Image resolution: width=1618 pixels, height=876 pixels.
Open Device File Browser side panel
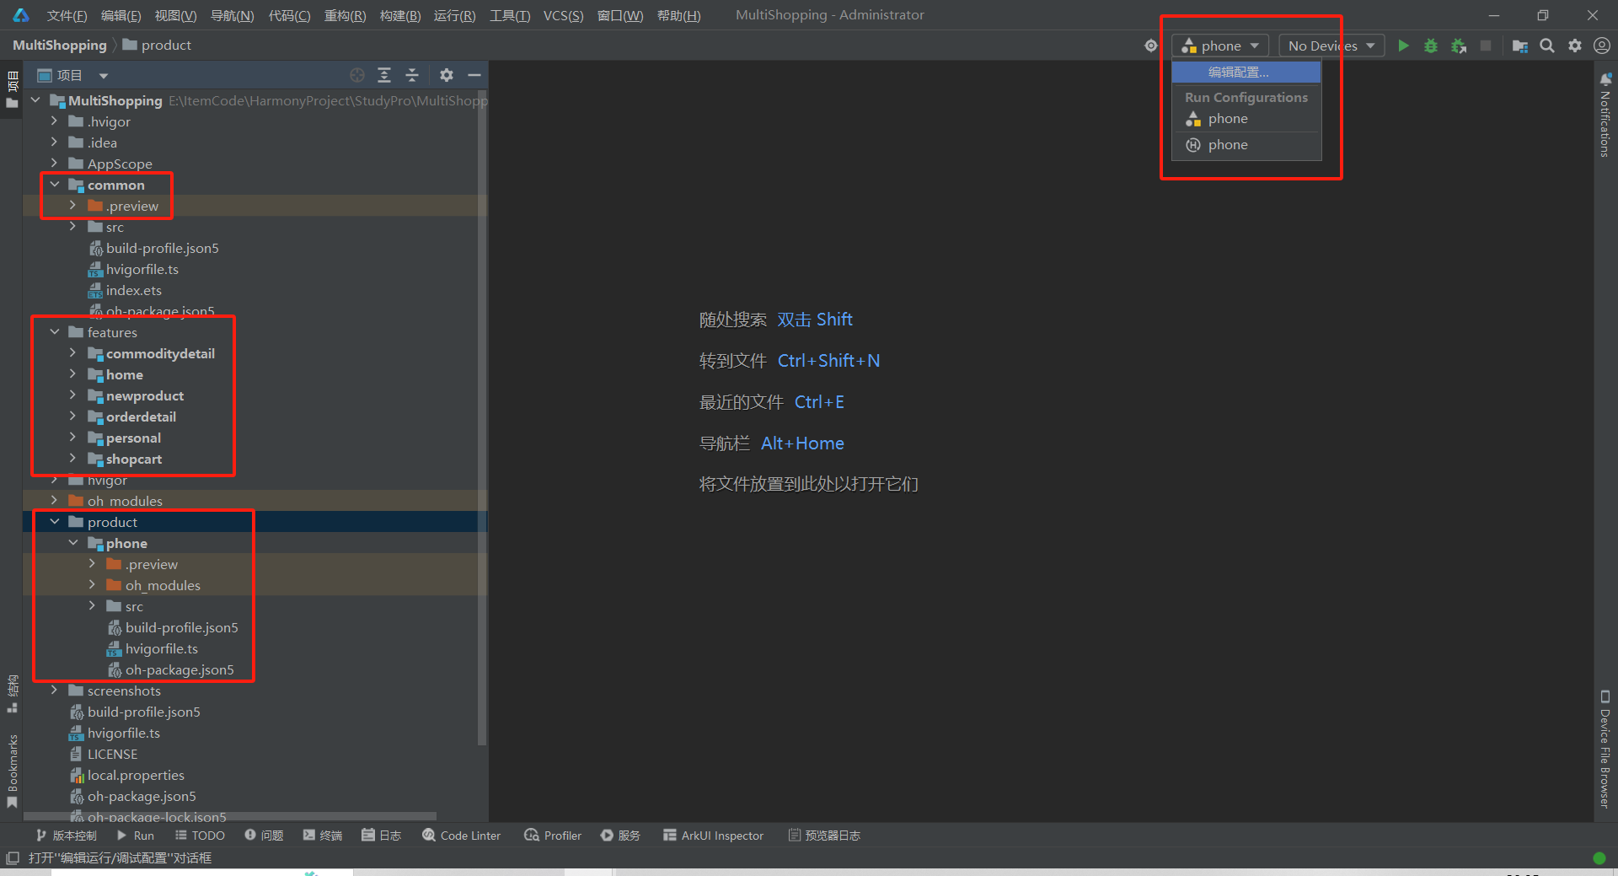click(x=1605, y=749)
